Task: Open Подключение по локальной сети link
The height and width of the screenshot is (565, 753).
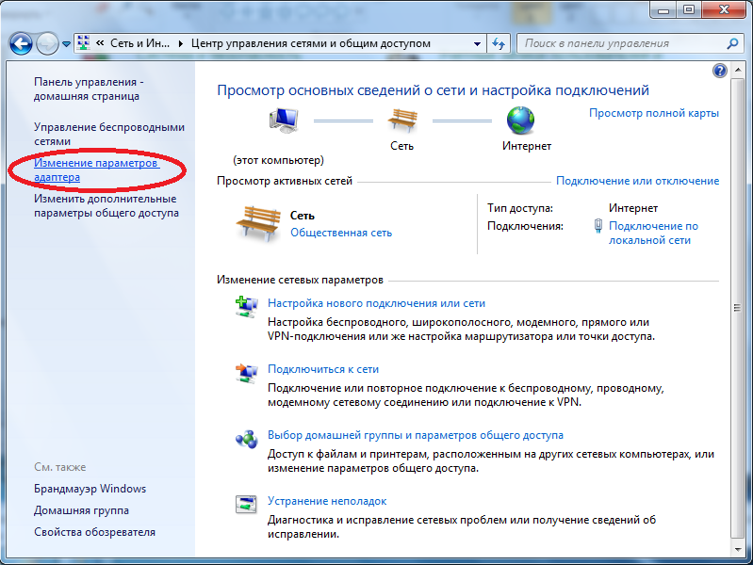Action: click(653, 233)
